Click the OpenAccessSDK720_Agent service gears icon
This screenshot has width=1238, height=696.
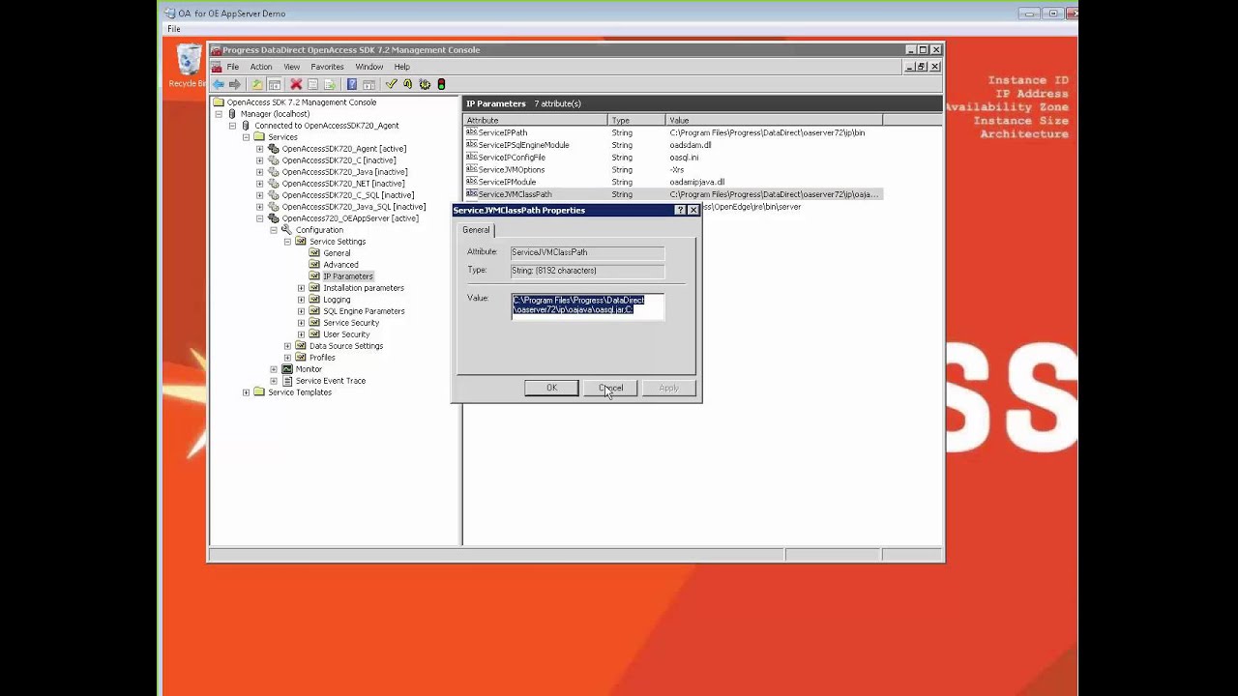coord(274,149)
